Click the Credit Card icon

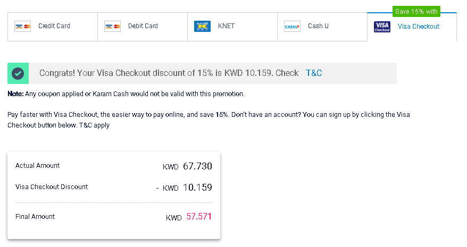[x=23, y=27]
